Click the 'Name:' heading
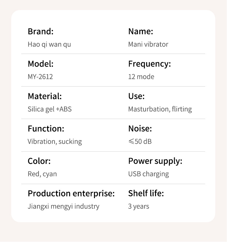Viewport: 227px width, 242px height. (141, 31)
